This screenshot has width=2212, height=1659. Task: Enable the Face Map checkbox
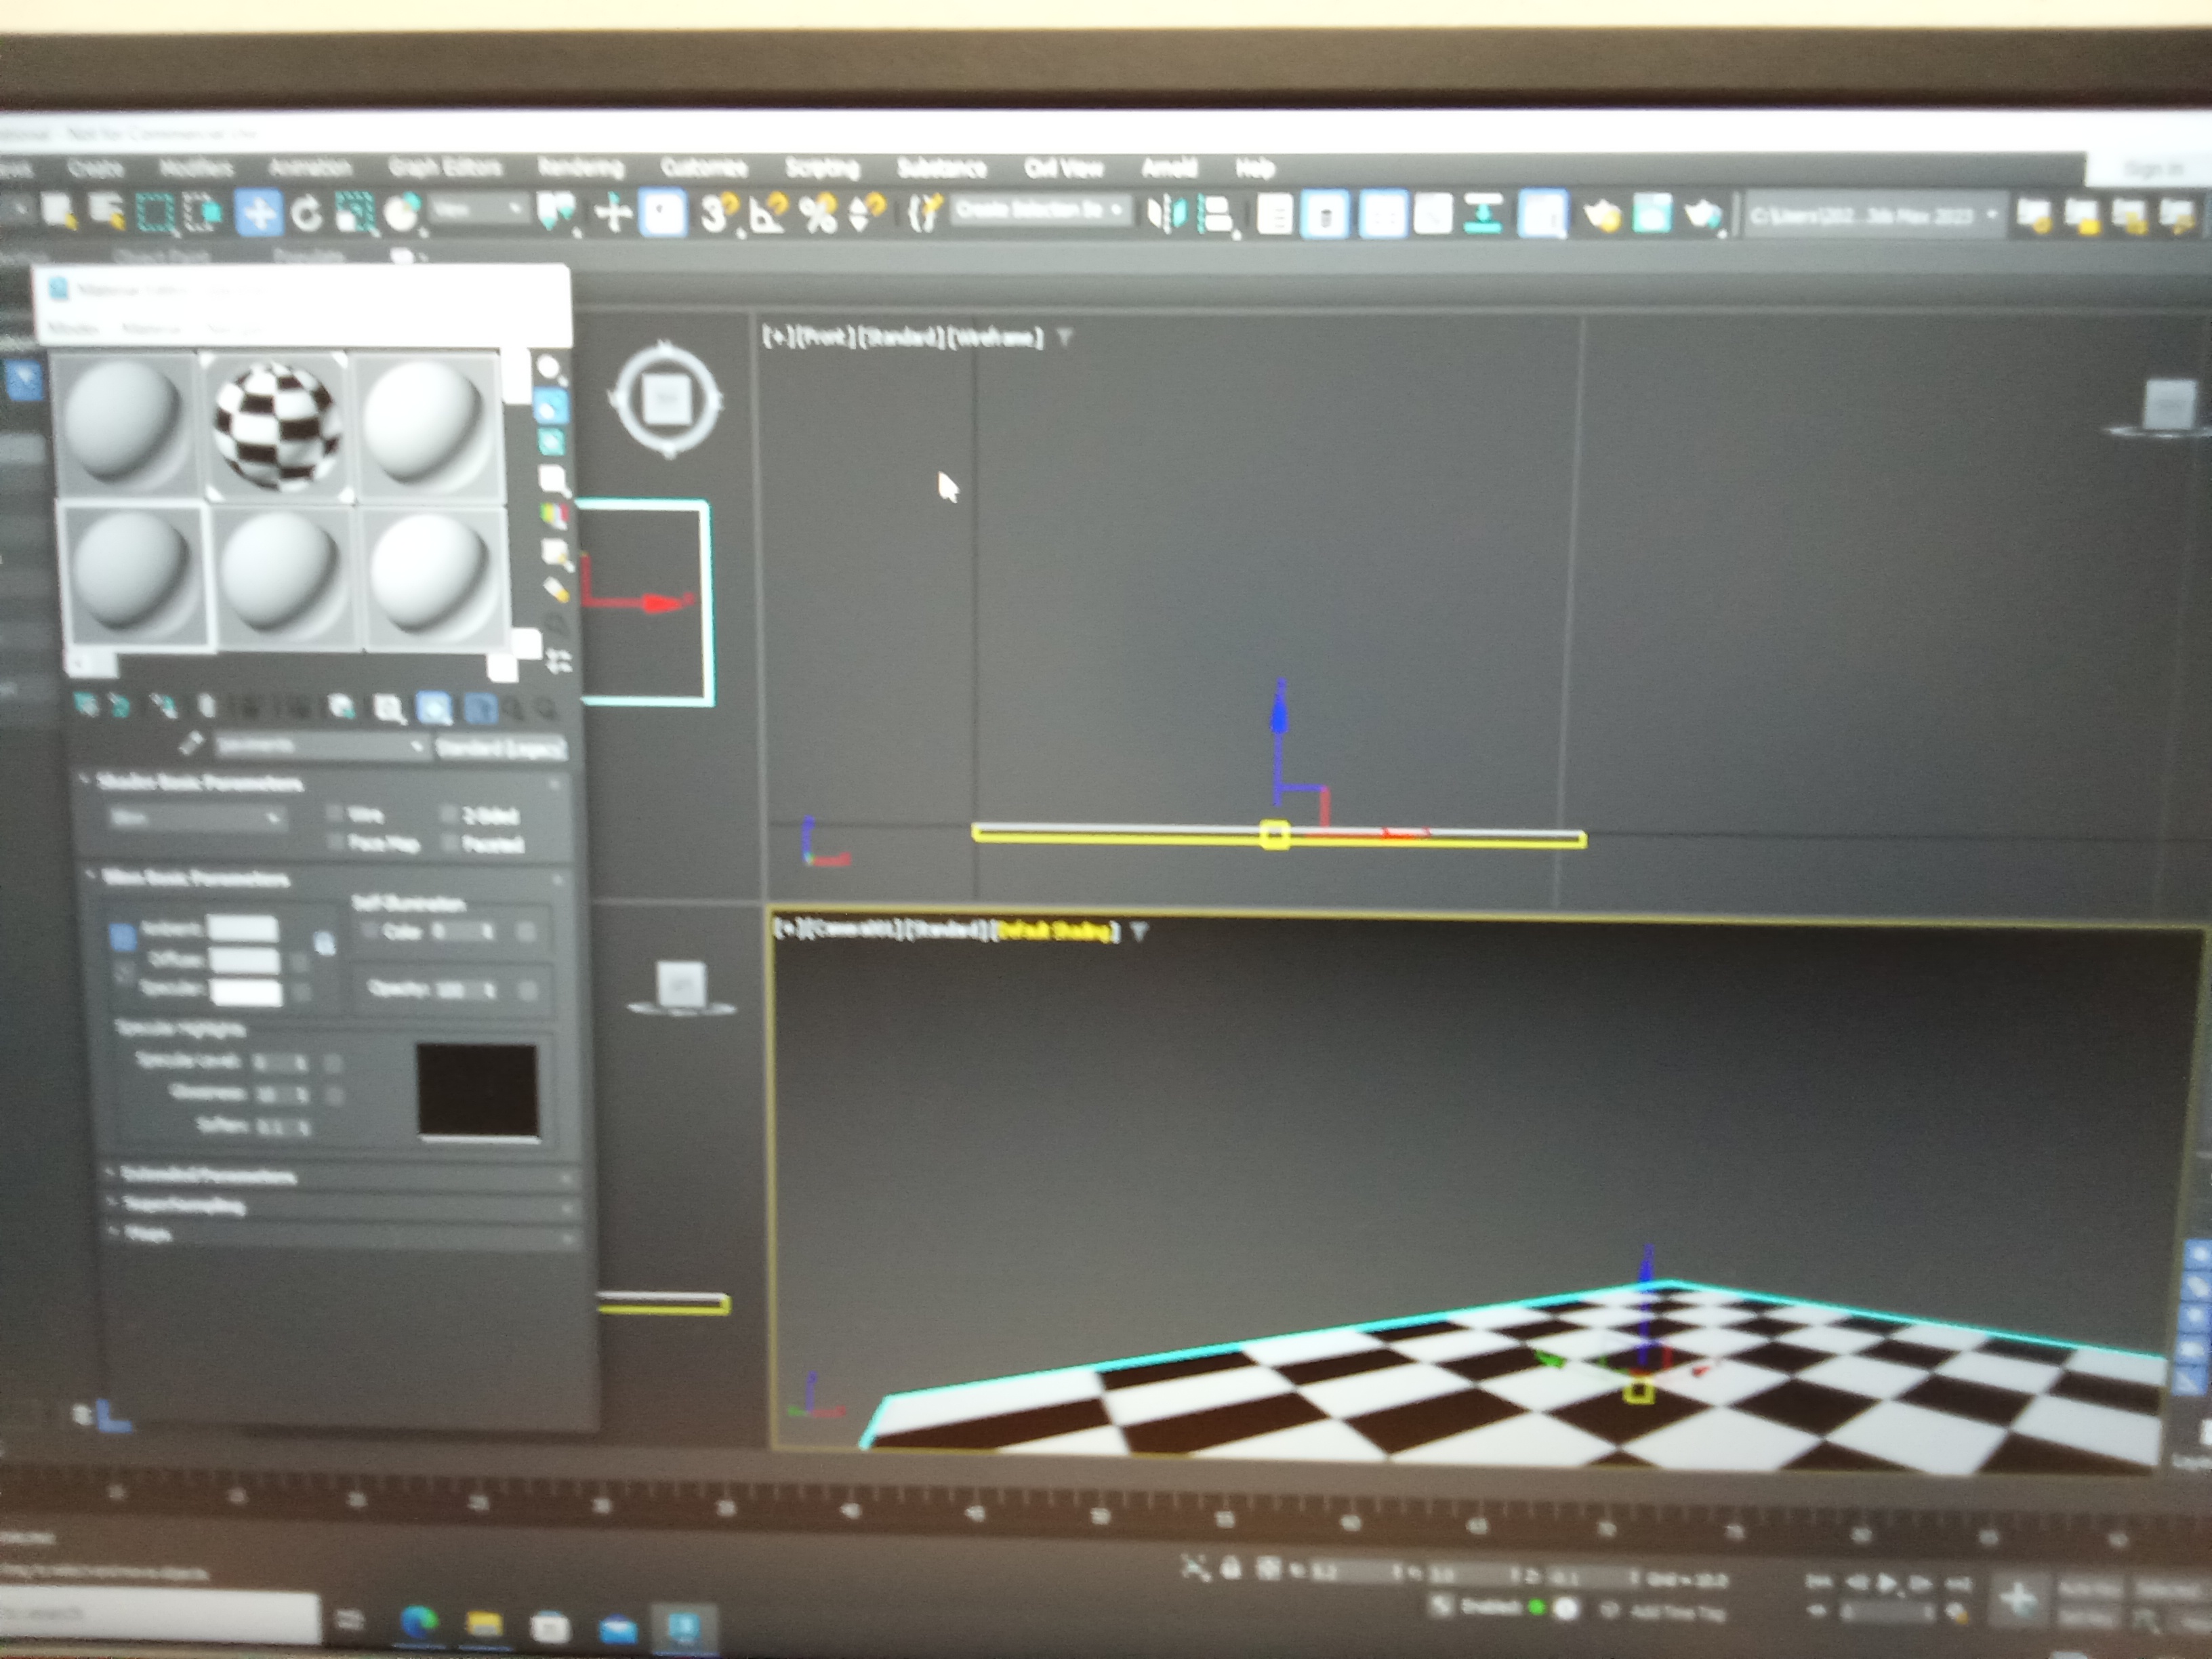tap(335, 842)
